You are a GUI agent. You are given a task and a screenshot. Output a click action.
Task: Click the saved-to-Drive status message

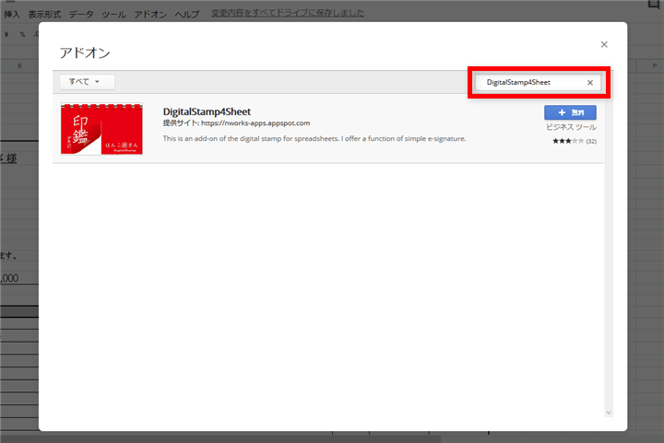coord(287,14)
